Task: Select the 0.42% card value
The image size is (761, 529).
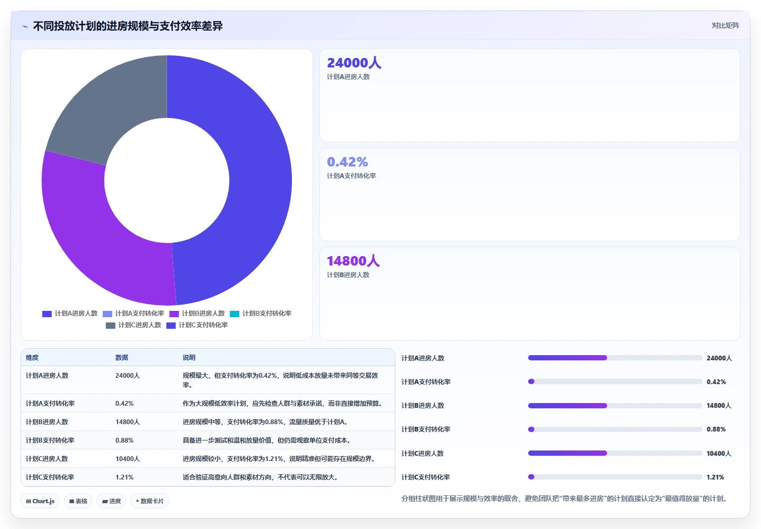Action: (x=347, y=162)
